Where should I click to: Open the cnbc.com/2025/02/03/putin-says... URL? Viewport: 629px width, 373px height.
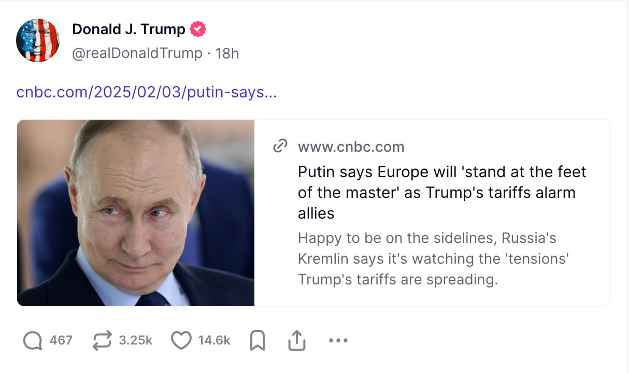pyautogui.click(x=146, y=93)
